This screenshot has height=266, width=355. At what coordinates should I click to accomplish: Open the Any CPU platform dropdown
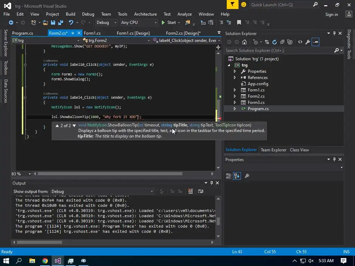click(139, 23)
